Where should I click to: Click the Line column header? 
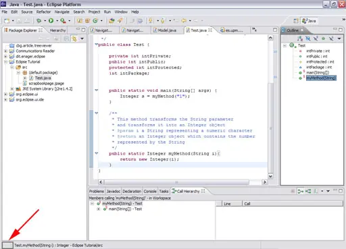click(232, 204)
